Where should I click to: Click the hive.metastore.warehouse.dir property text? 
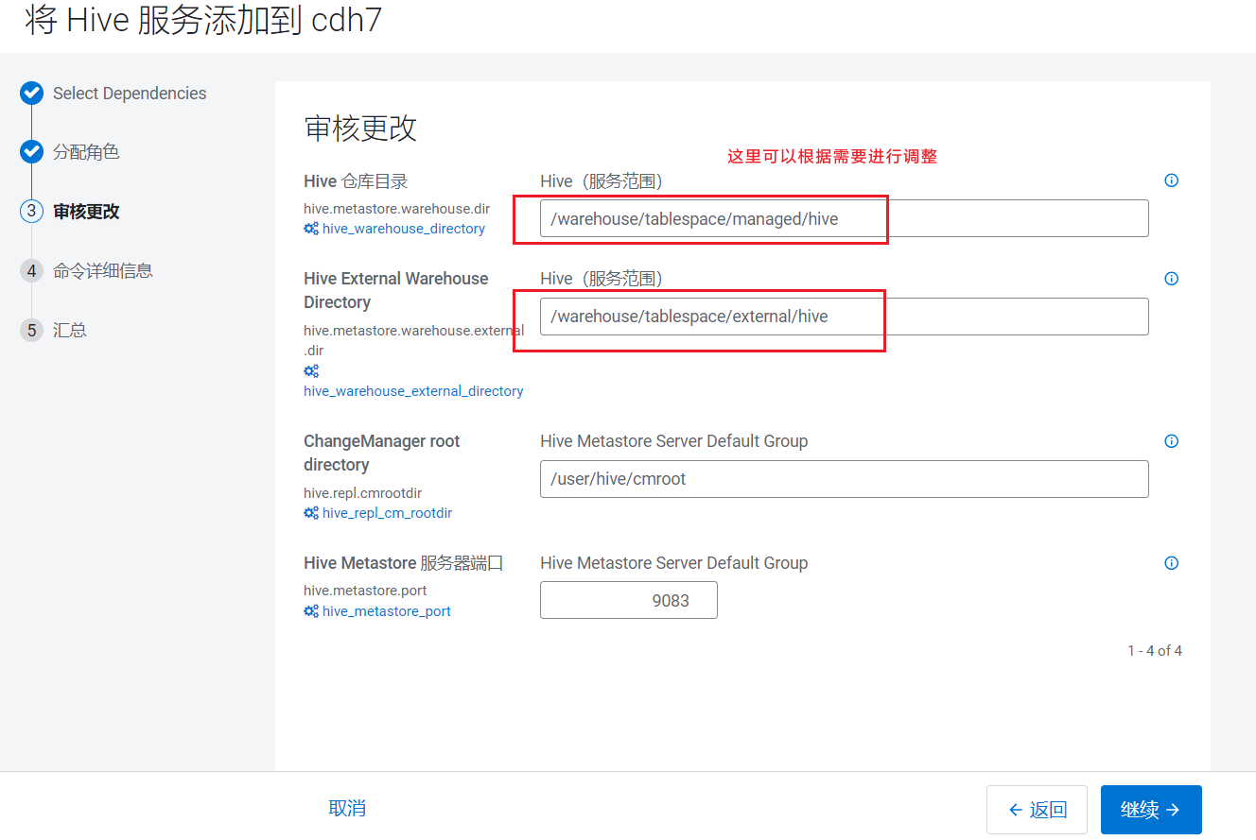(397, 209)
